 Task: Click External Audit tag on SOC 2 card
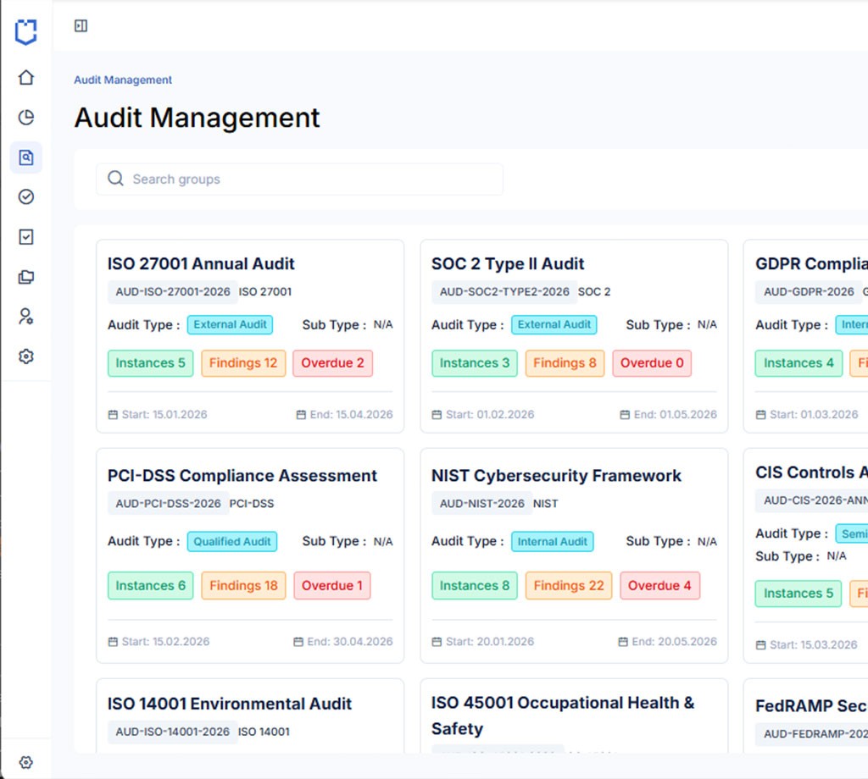click(554, 324)
